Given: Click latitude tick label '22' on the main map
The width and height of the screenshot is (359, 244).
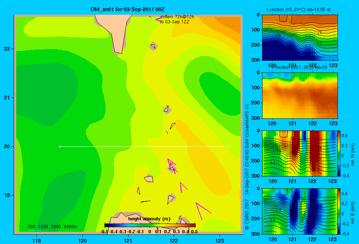Looking at the screenshot, I should (x=7, y=49).
